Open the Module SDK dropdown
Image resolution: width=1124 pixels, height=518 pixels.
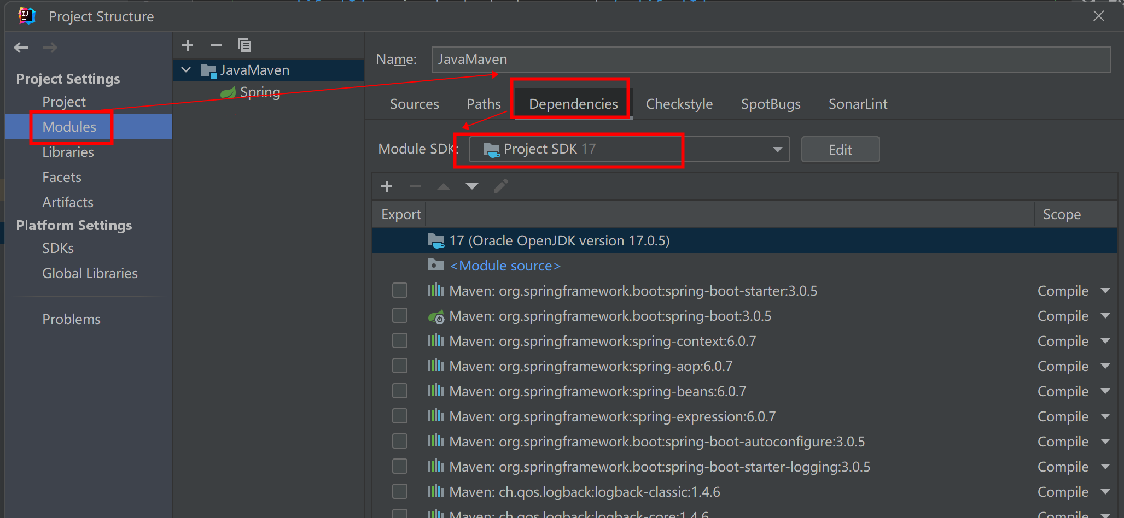[x=777, y=149]
